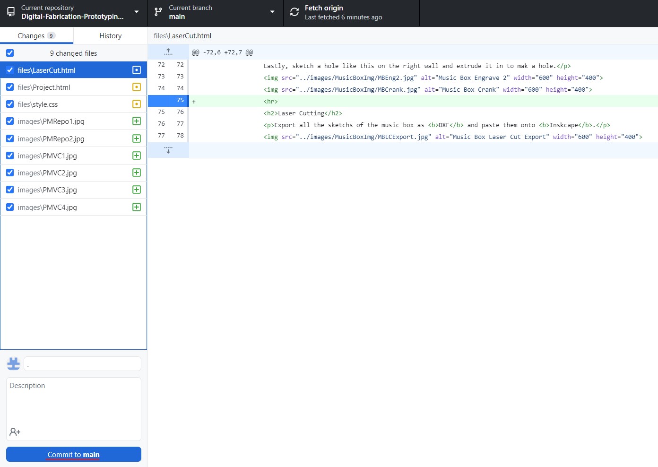Select images\PMRepo1.jpg in changes list
Image resolution: width=658 pixels, height=467 pixels.
[73, 121]
